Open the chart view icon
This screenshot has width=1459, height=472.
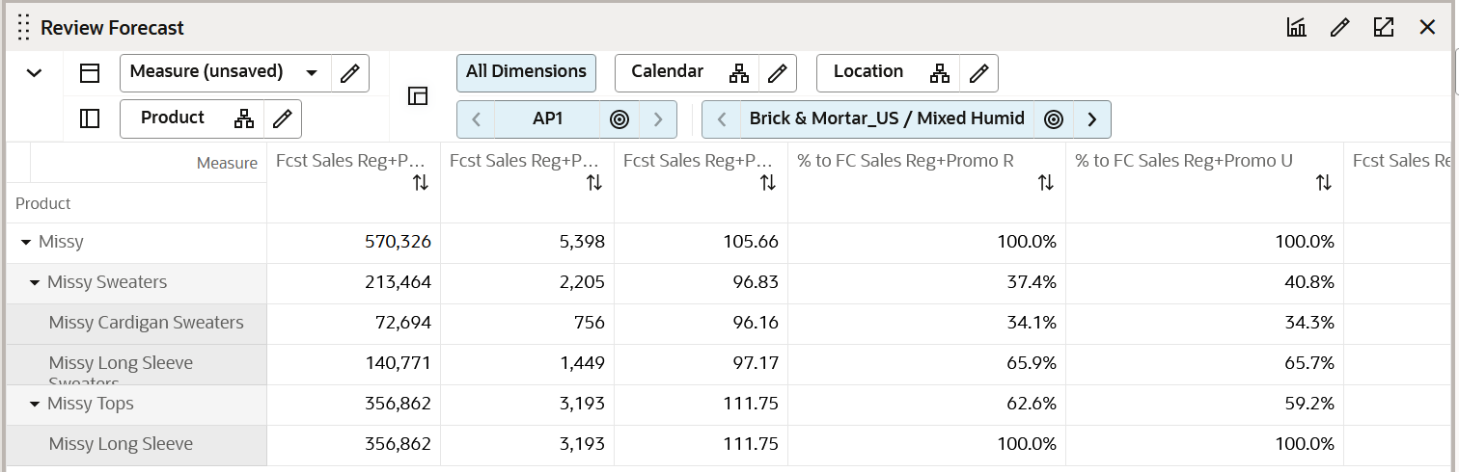pyautogui.click(x=1296, y=28)
